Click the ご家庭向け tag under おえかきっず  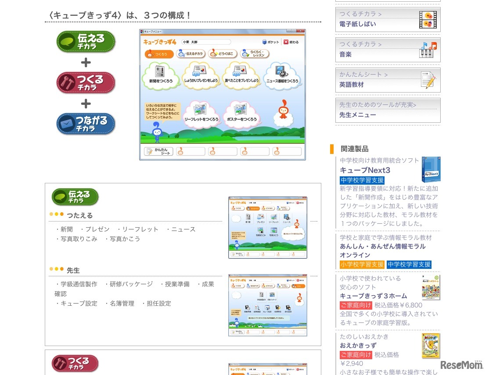click(356, 355)
